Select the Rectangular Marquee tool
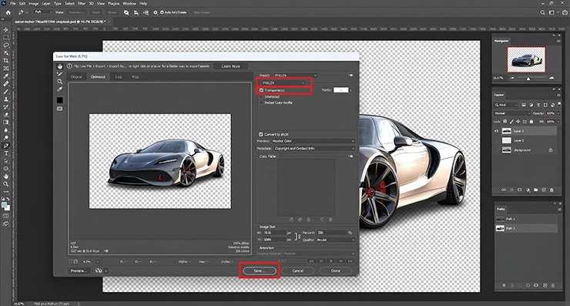 click(x=6, y=38)
